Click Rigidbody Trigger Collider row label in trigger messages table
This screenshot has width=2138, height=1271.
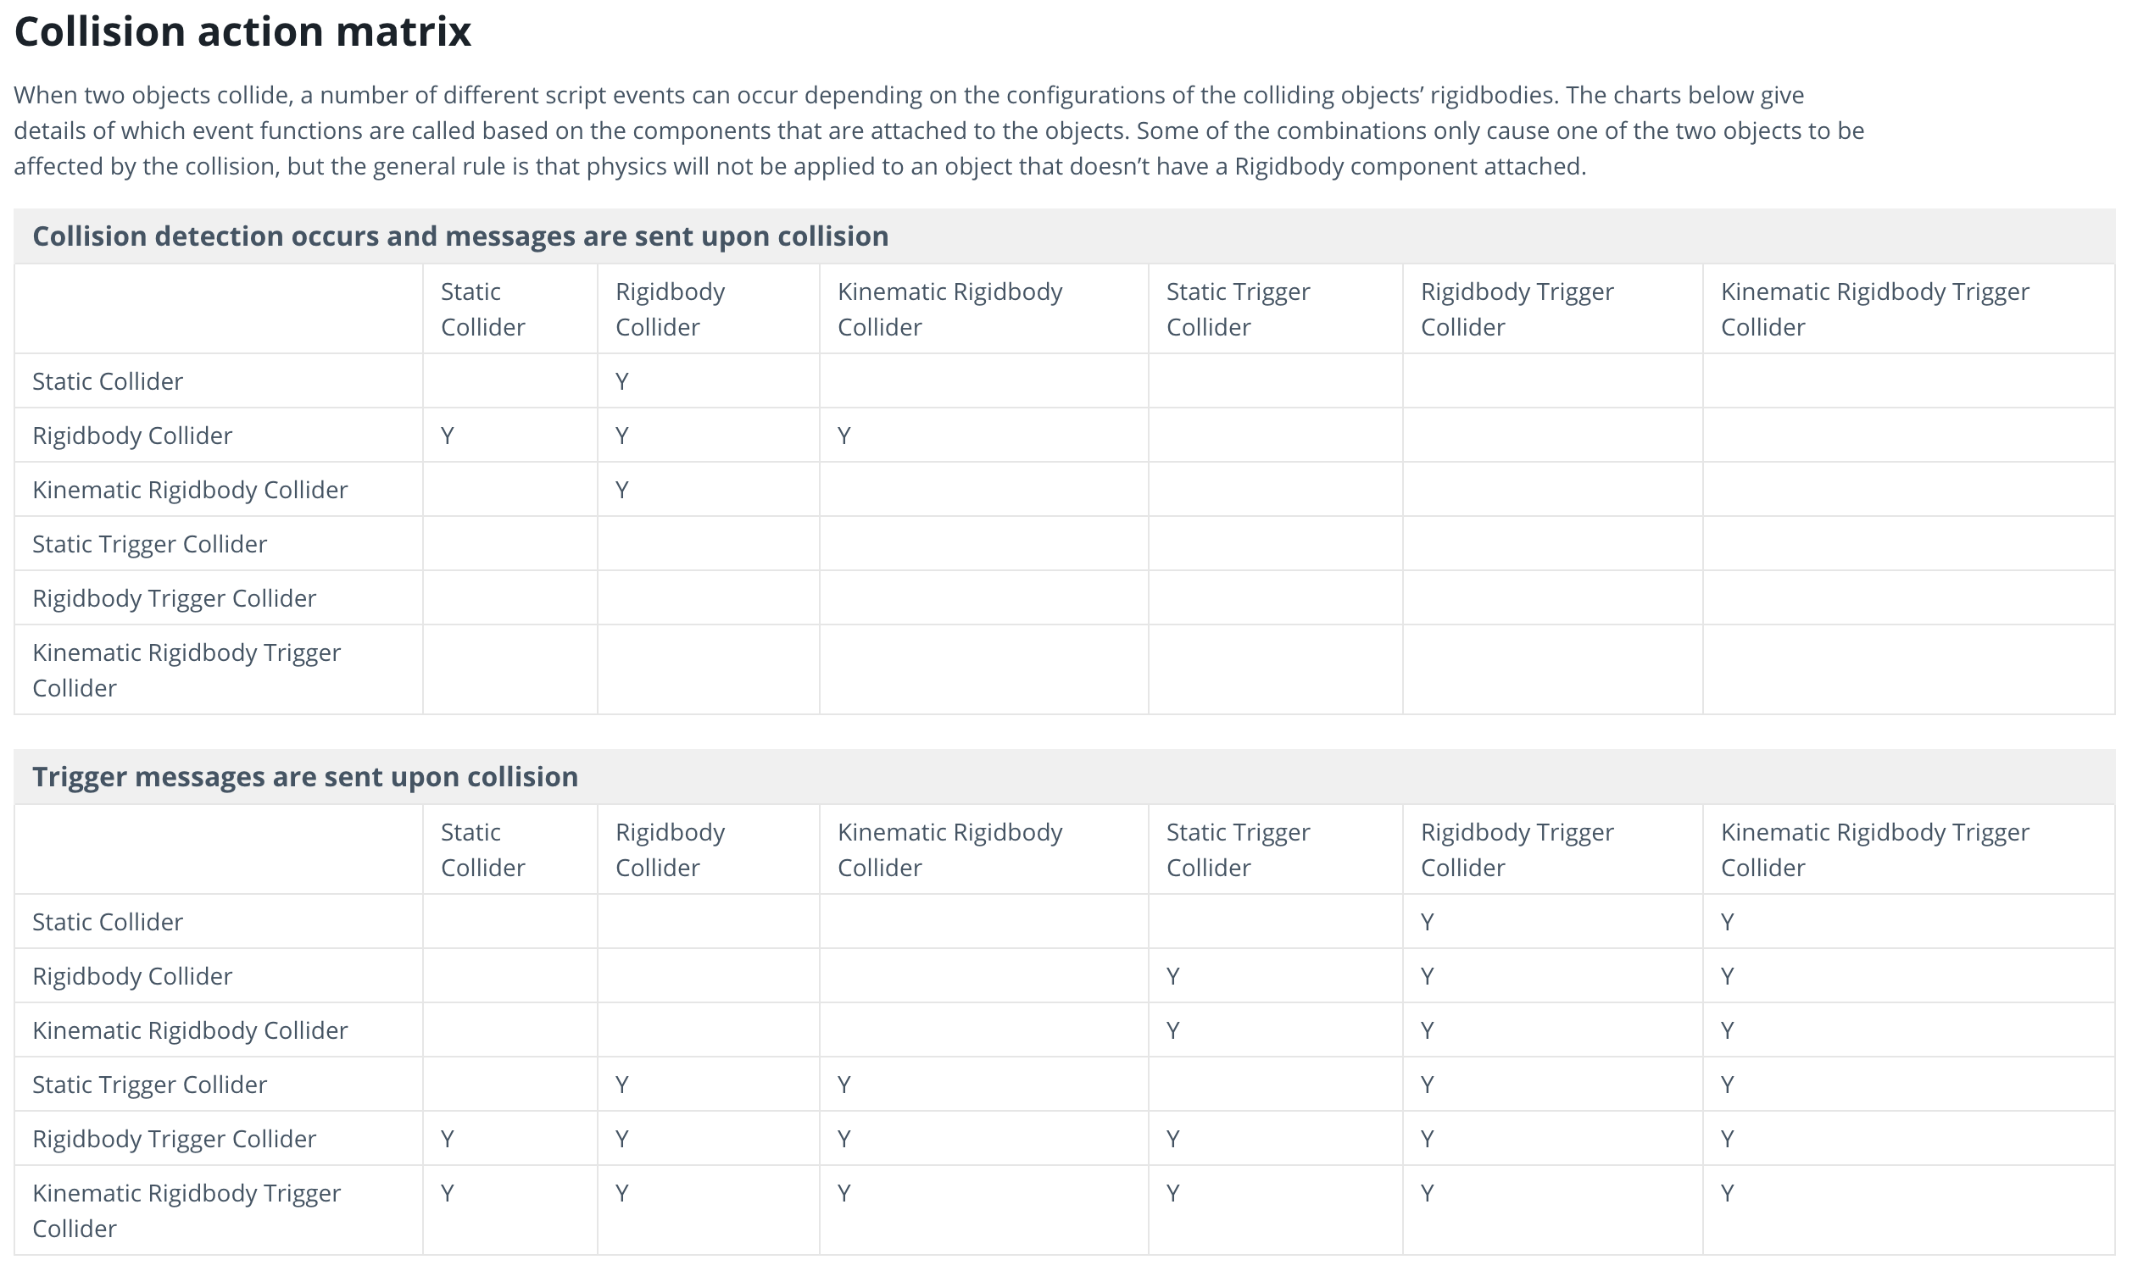click(174, 1138)
